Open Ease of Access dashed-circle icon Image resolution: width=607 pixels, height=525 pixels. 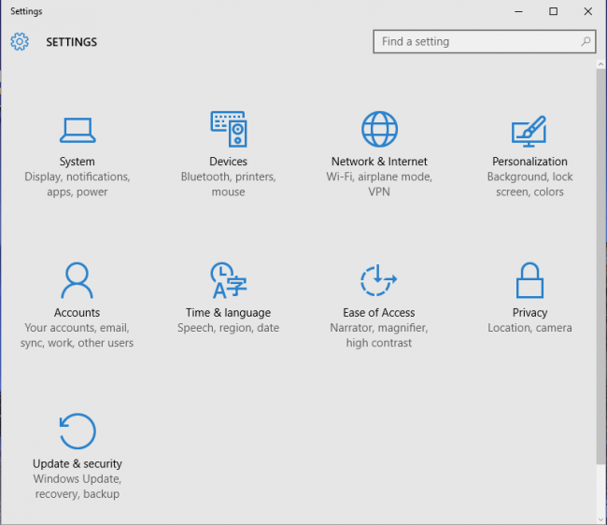coord(378,280)
